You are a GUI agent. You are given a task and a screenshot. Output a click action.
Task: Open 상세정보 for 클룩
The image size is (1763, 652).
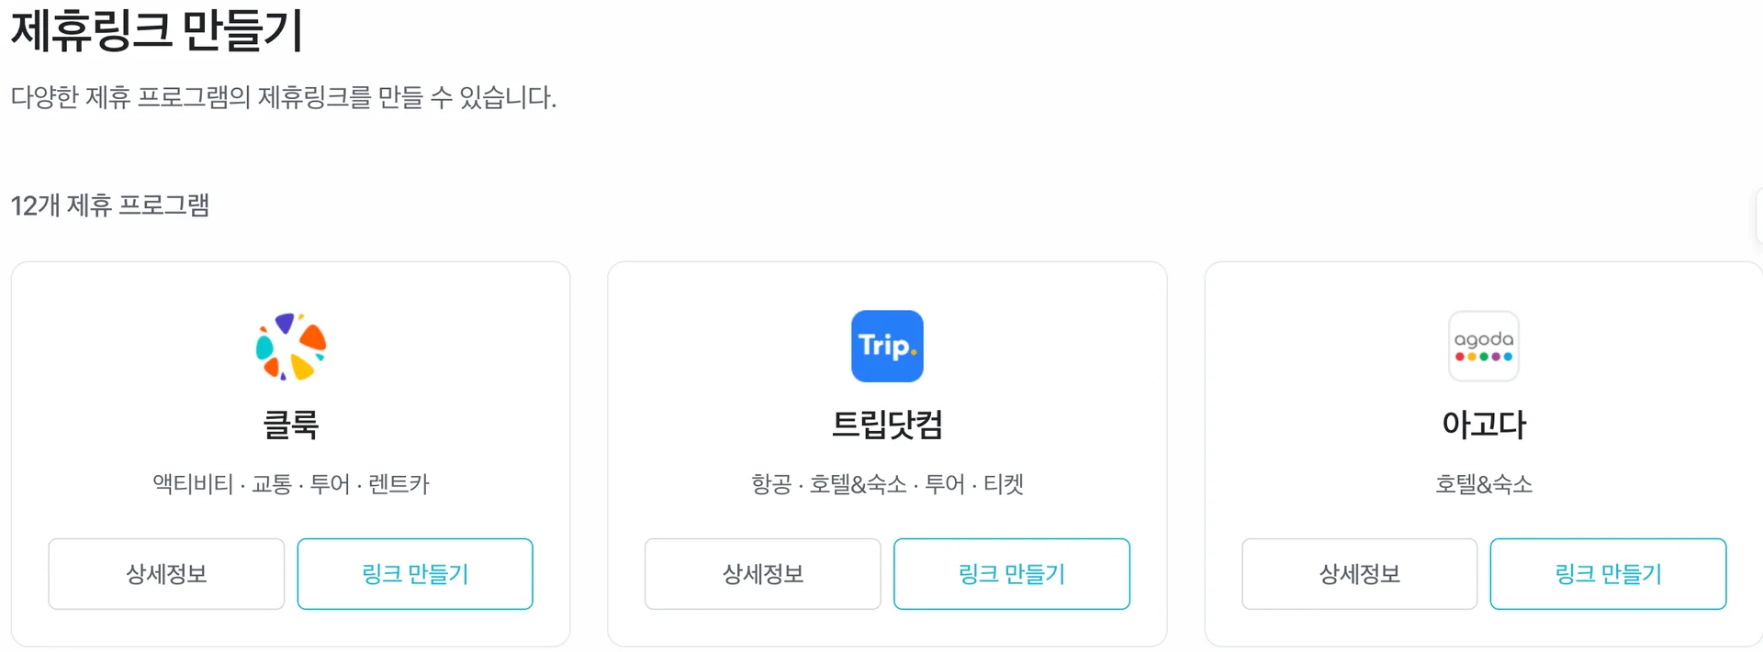click(x=166, y=573)
